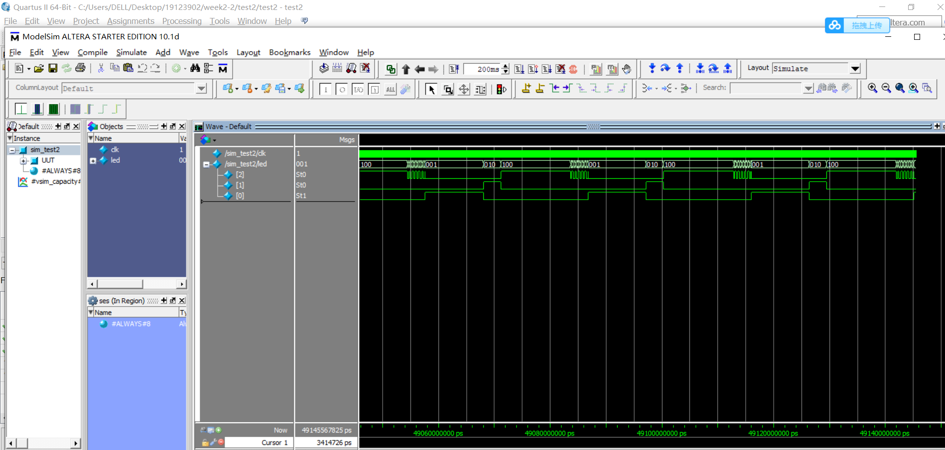Image resolution: width=945 pixels, height=450 pixels.
Task: Click the Compile icon in the toolbar
Action: coord(324,68)
